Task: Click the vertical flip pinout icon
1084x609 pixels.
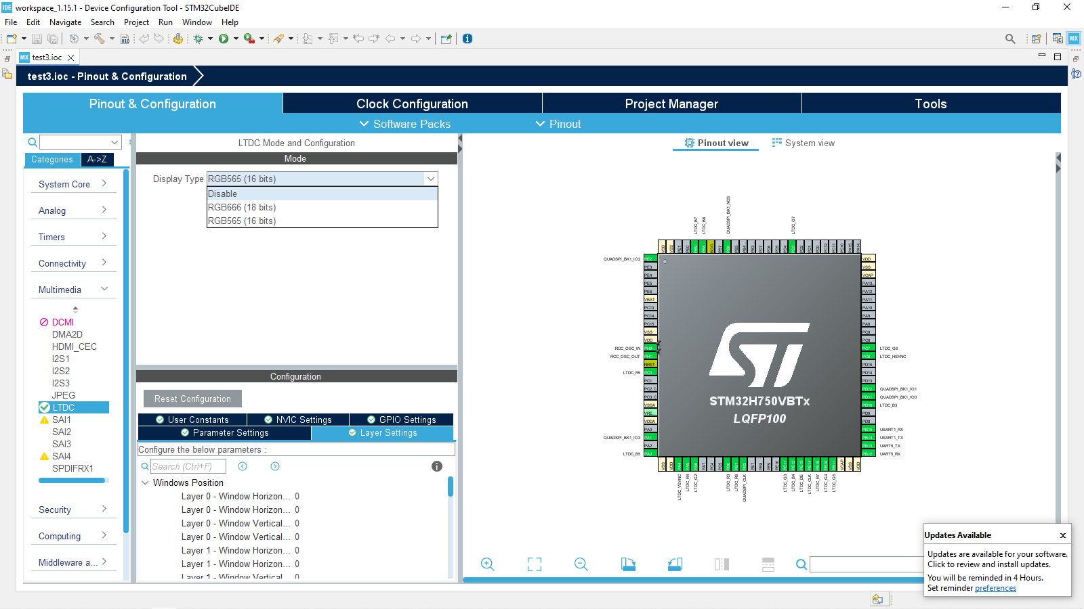Action: (768, 564)
